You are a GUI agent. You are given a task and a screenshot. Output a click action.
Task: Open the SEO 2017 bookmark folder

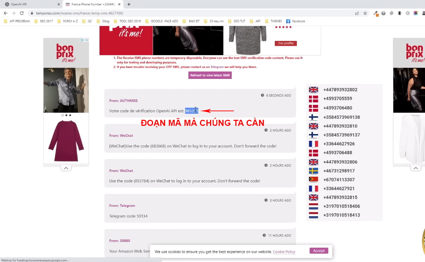(x=43, y=21)
